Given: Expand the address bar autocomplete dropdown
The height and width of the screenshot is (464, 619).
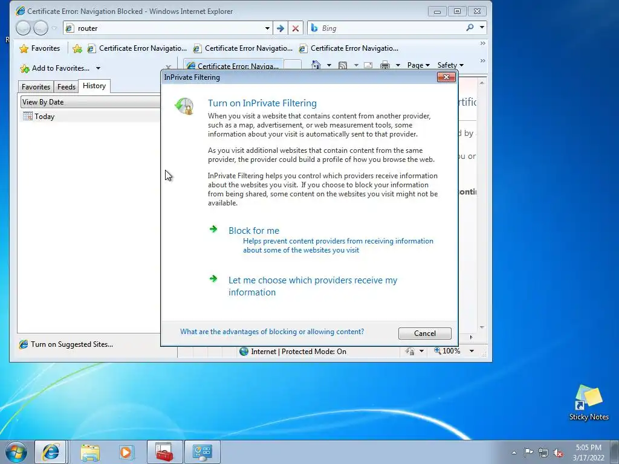Looking at the screenshot, I should 267,28.
